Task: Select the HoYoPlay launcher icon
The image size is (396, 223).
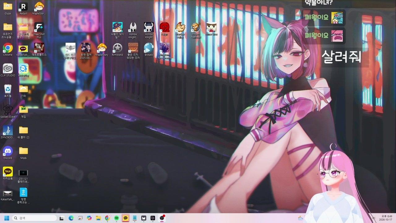Action: pos(24,70)
